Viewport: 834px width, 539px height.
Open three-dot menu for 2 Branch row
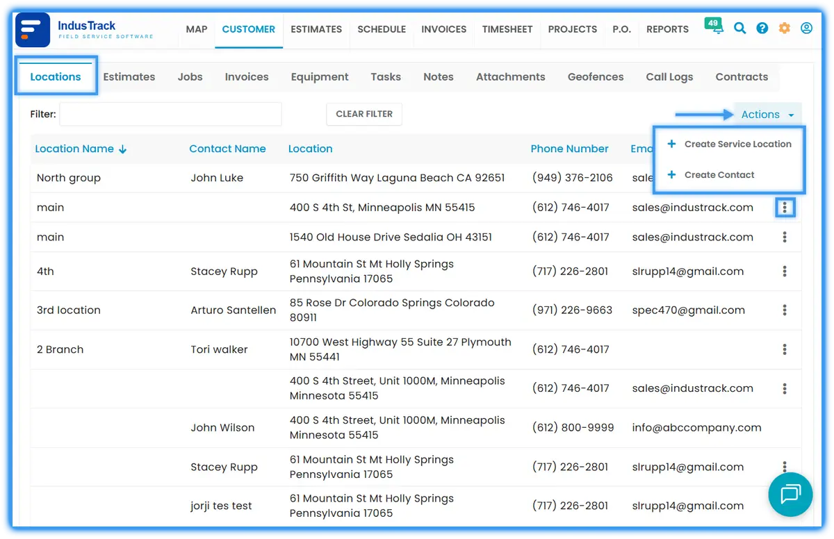pos(785,349)
